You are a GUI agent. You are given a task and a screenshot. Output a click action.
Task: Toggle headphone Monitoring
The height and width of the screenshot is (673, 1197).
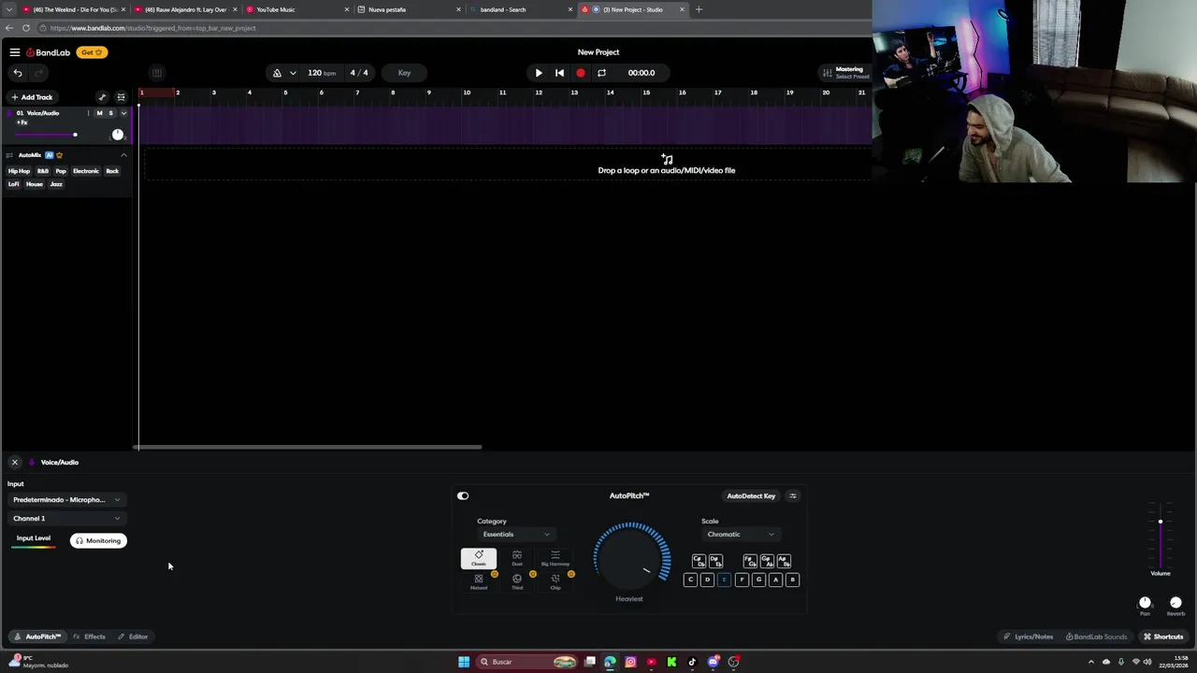click(x=98, y=541)
